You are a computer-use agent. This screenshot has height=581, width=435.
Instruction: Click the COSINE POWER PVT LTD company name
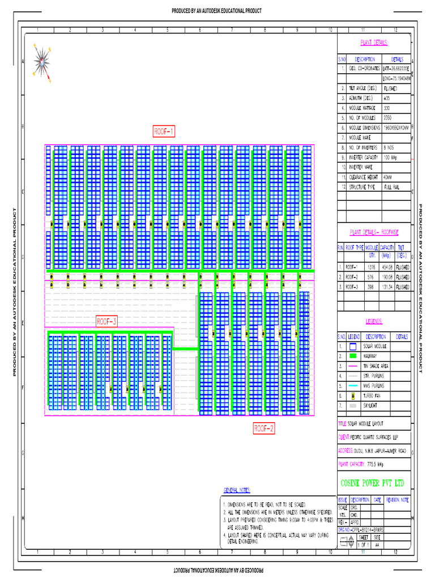coord(372,483)
